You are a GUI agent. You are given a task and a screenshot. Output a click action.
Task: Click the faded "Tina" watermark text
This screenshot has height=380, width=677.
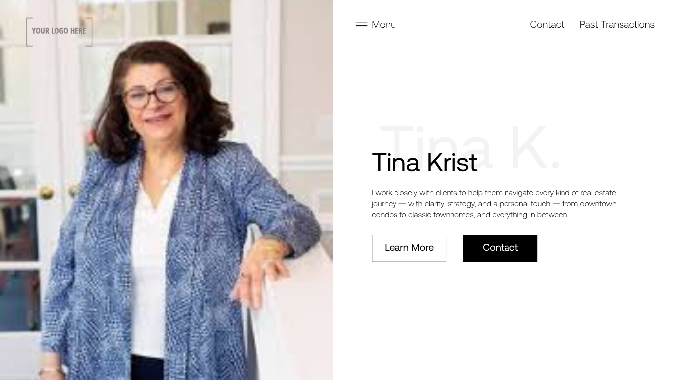coord(437,147)
